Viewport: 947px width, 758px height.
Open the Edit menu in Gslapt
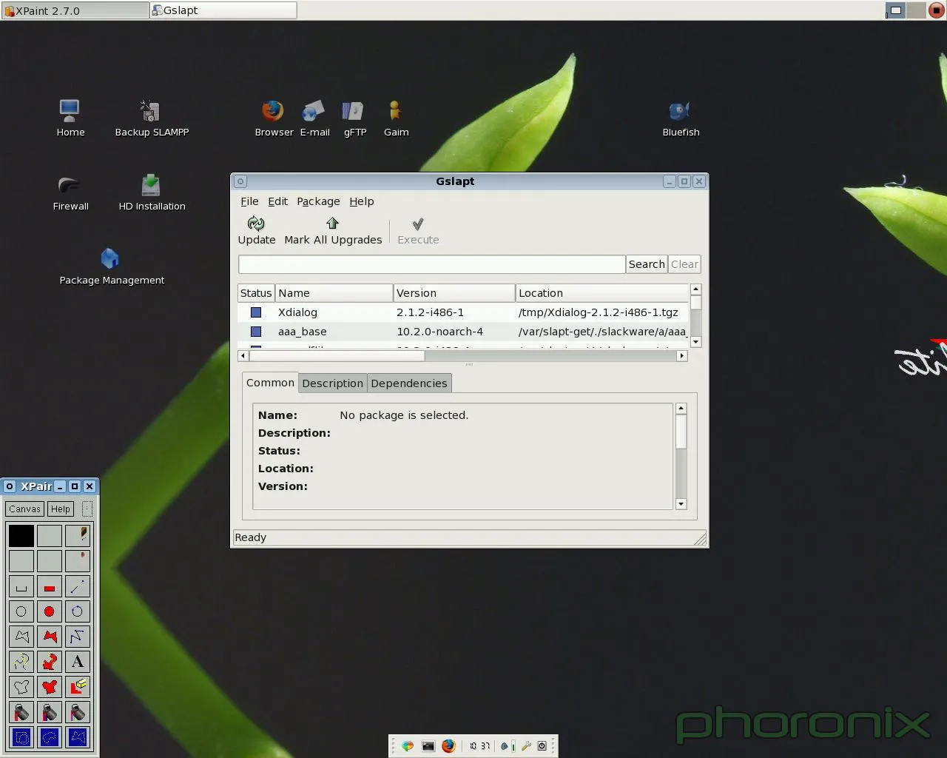277,201
